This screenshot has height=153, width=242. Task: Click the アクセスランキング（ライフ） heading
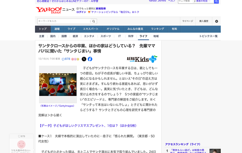(x=183, y=144)
